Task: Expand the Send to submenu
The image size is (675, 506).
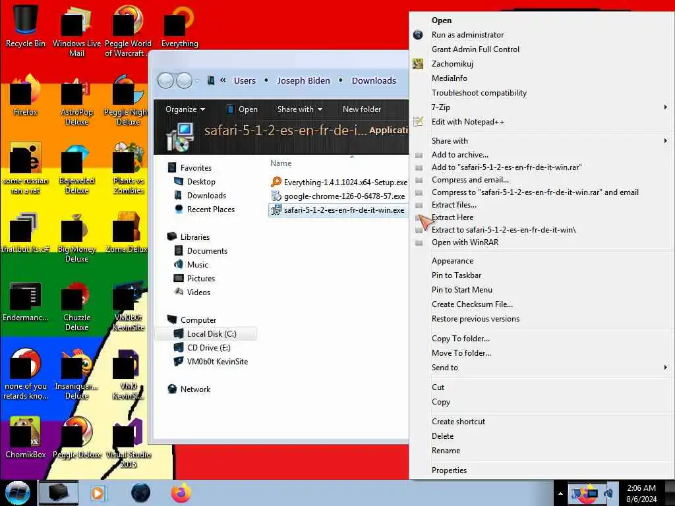Action: (x=540, y=368)
